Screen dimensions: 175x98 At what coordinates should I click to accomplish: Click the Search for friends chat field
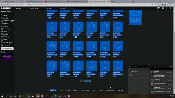pyautogui.click(x=162, y=69)
